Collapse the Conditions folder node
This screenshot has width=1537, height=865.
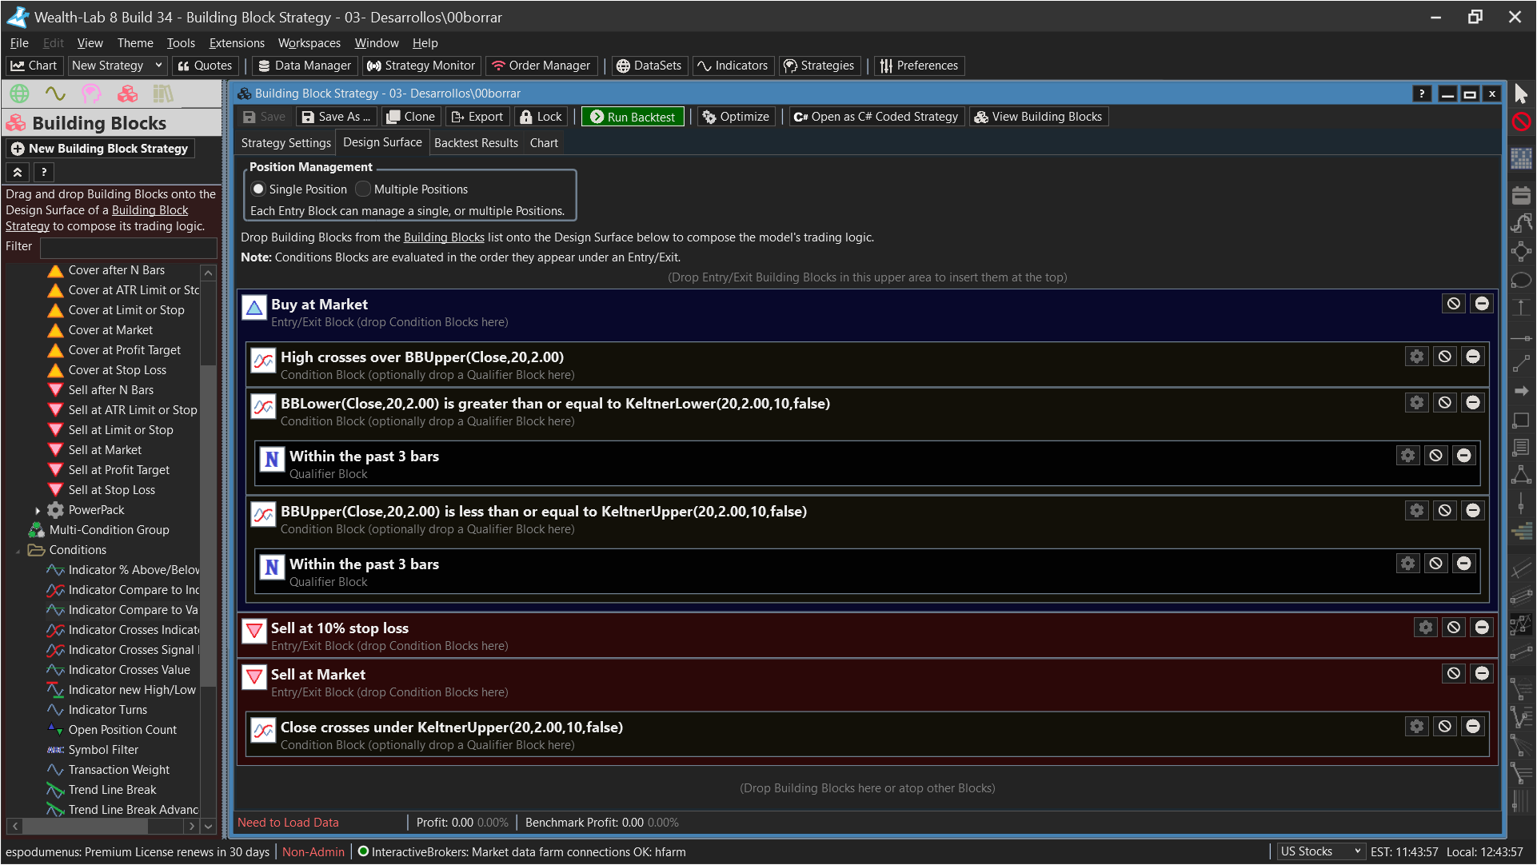click(18, 550)
